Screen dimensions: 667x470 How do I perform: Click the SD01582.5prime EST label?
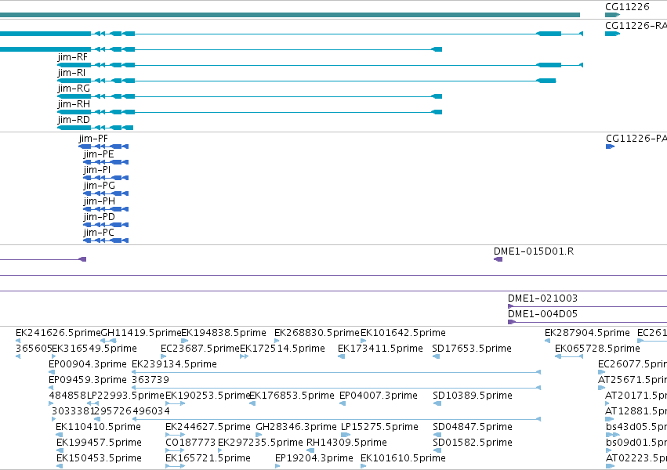tap(472, 443)
